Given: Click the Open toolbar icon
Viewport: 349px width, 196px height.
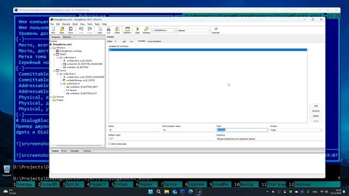Looking at the screenshot, I should [62, 30].
